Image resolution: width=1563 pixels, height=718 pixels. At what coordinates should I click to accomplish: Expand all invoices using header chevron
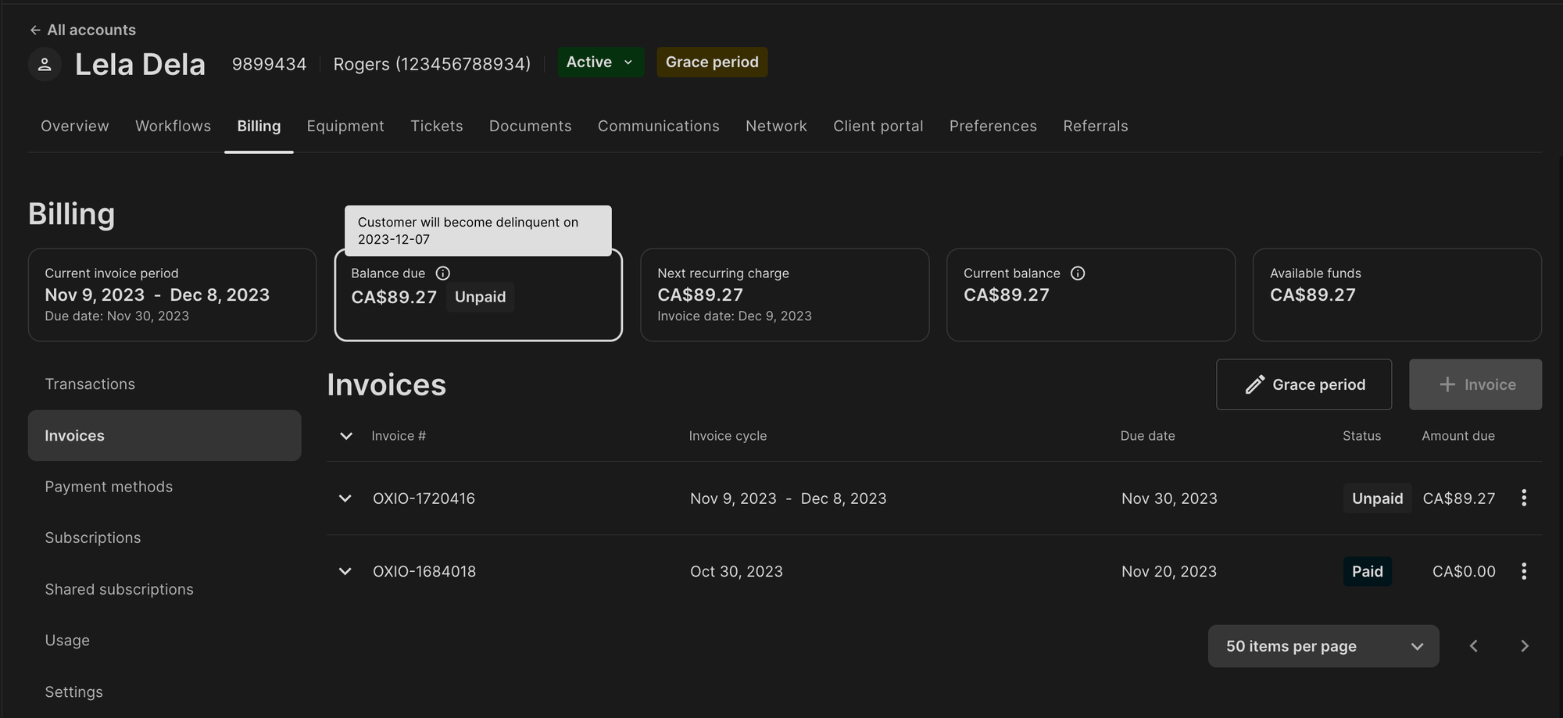click(x=345, y=436)
